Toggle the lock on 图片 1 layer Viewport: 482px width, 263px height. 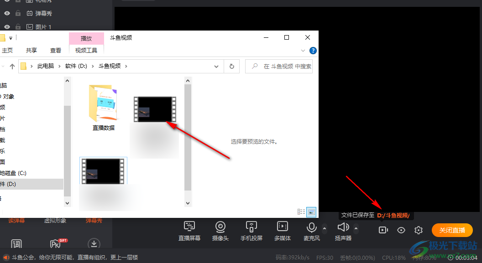click(18, 27)
